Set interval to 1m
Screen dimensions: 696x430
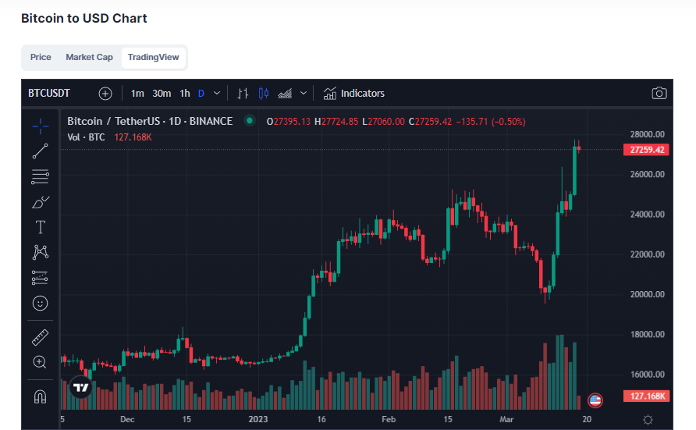point(137,93)
